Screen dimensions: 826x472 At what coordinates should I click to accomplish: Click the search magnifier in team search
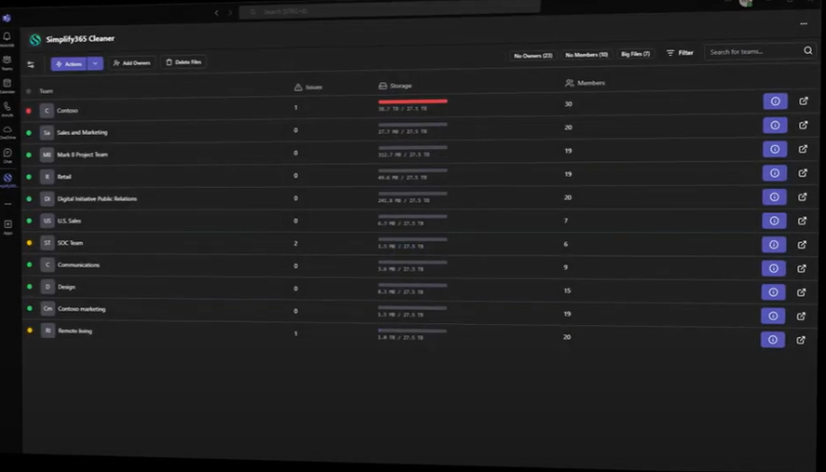click(x=807, y=51)
